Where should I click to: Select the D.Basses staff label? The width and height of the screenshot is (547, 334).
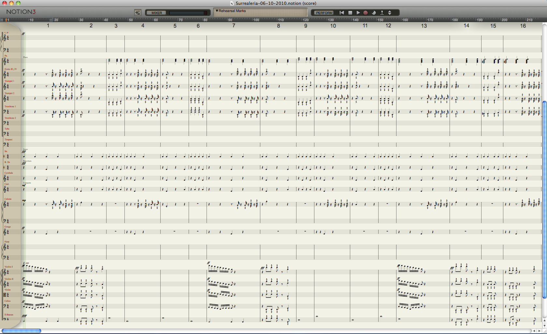9,314
